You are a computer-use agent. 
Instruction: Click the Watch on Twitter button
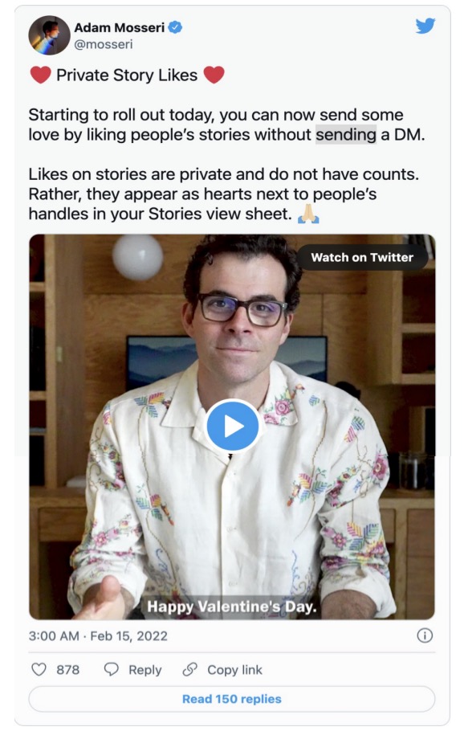362,257
